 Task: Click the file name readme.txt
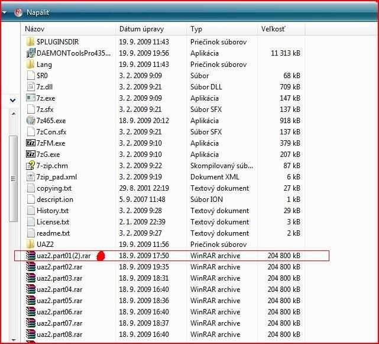(53, 233)
